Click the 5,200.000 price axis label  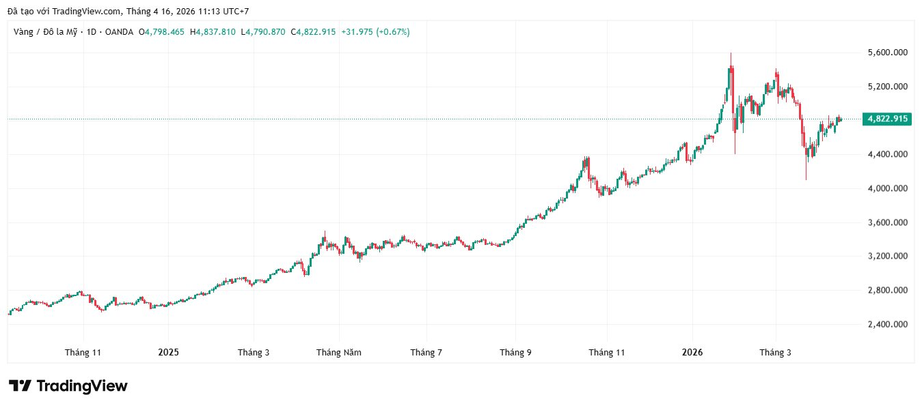(887, 87)
